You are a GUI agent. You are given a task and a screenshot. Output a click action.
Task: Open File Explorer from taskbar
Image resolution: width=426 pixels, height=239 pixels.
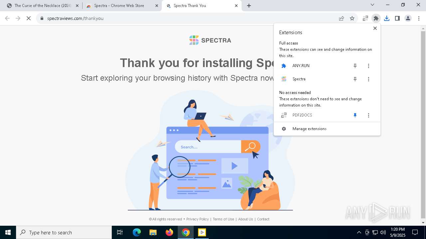(153, 232)
